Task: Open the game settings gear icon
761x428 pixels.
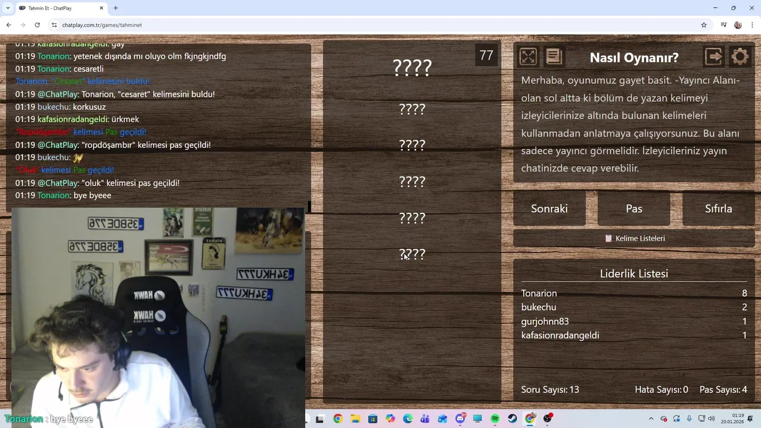Action: (740, 57)
